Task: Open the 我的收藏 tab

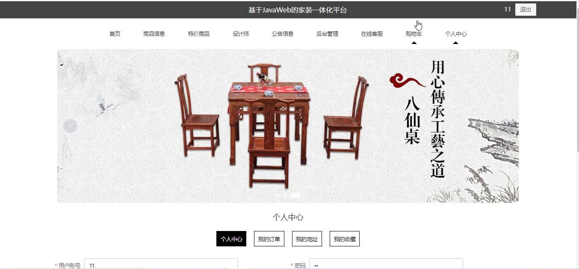Action: [345, 239]
